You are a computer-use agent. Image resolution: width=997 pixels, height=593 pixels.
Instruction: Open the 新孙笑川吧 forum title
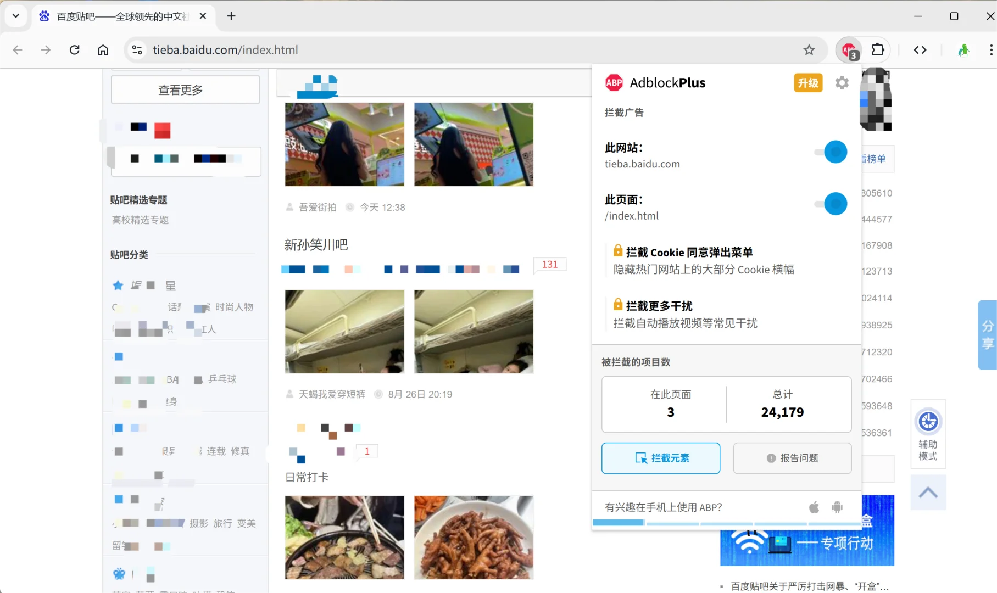(316, 244)
